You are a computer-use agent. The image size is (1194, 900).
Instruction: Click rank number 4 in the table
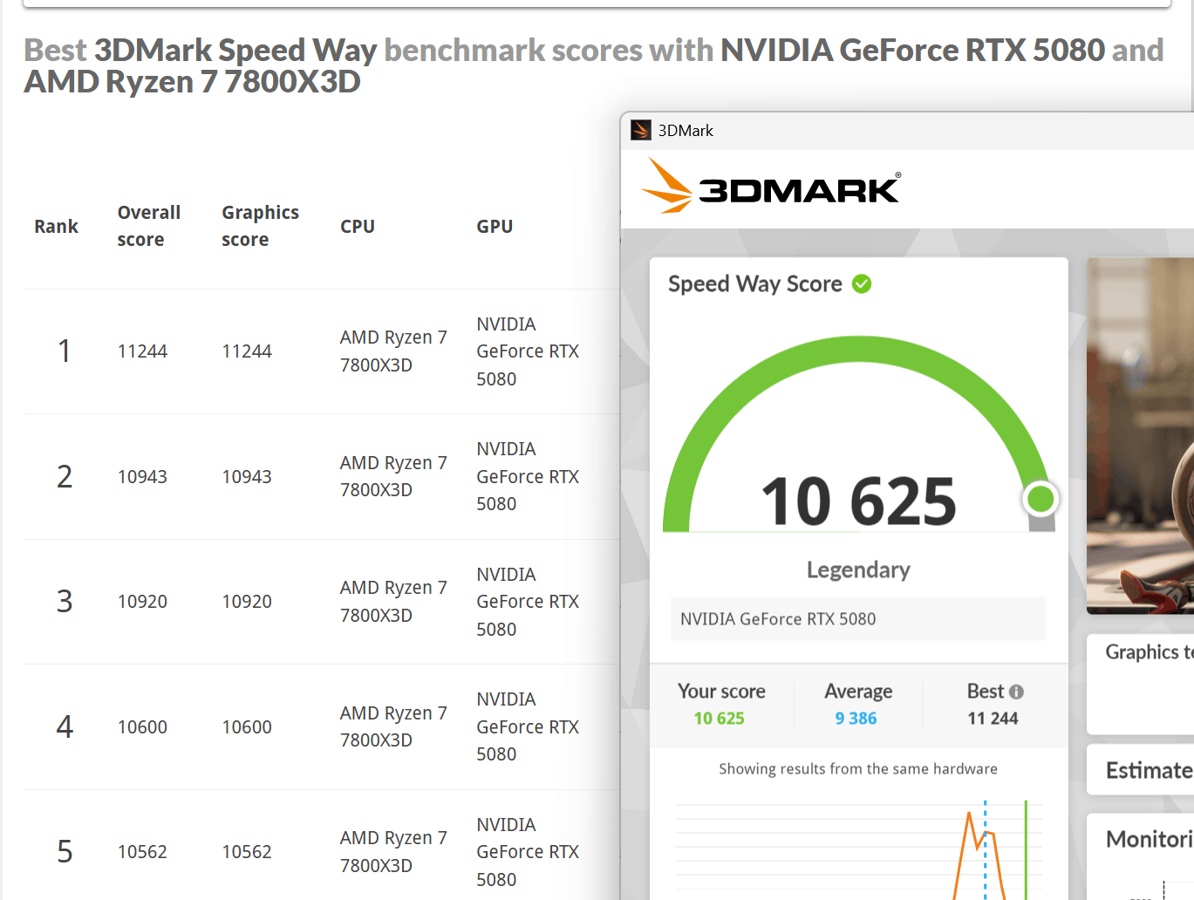coord(65,726)
